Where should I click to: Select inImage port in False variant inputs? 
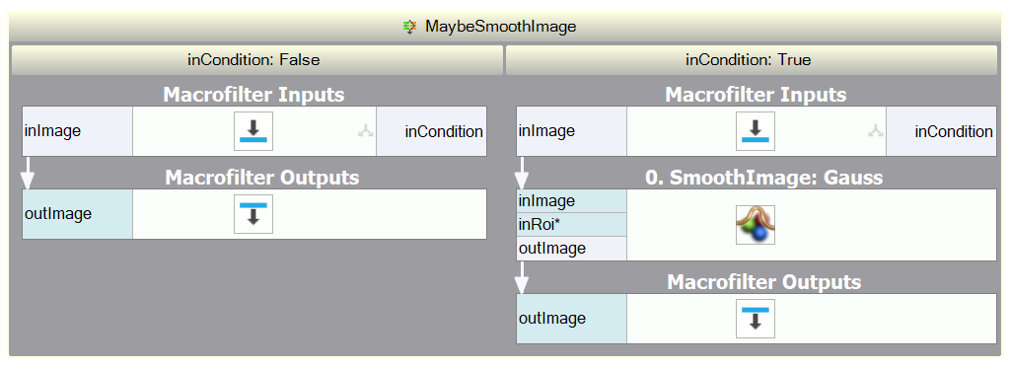click(x=78, y=131)
